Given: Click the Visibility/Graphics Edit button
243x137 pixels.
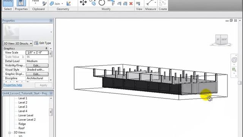Looking at the screenshot, I should [37, 65].
